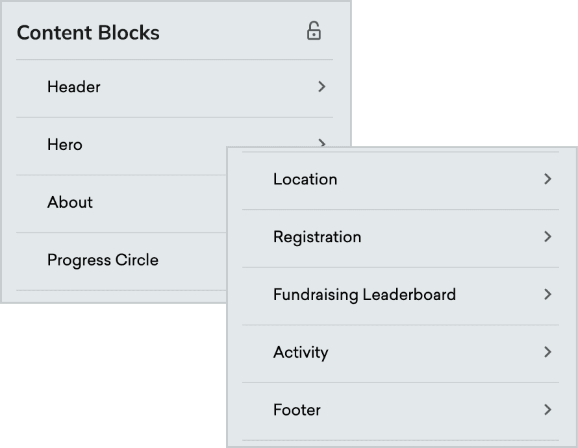Choose the Location menu entry
Screen dimensions: 578x448
401,181
